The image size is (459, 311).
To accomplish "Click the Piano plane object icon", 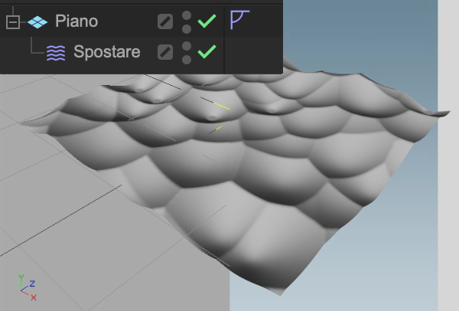I will [37, 22].
